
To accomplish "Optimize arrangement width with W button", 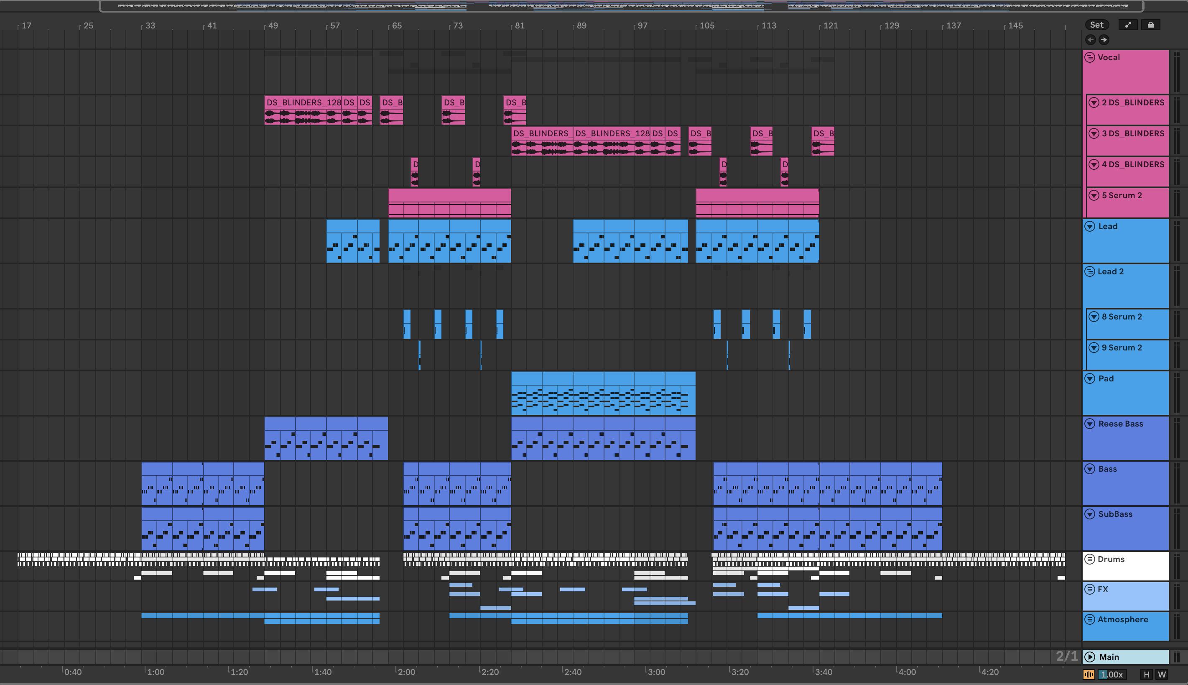I will click(x=1162, y=675).
